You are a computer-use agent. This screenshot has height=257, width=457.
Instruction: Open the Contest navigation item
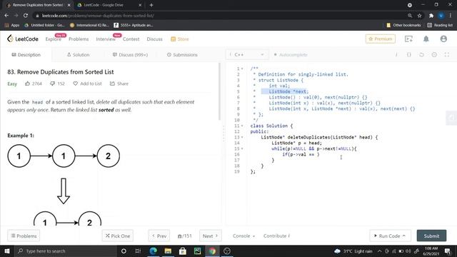pyautogui.click(x=131, y=39)
